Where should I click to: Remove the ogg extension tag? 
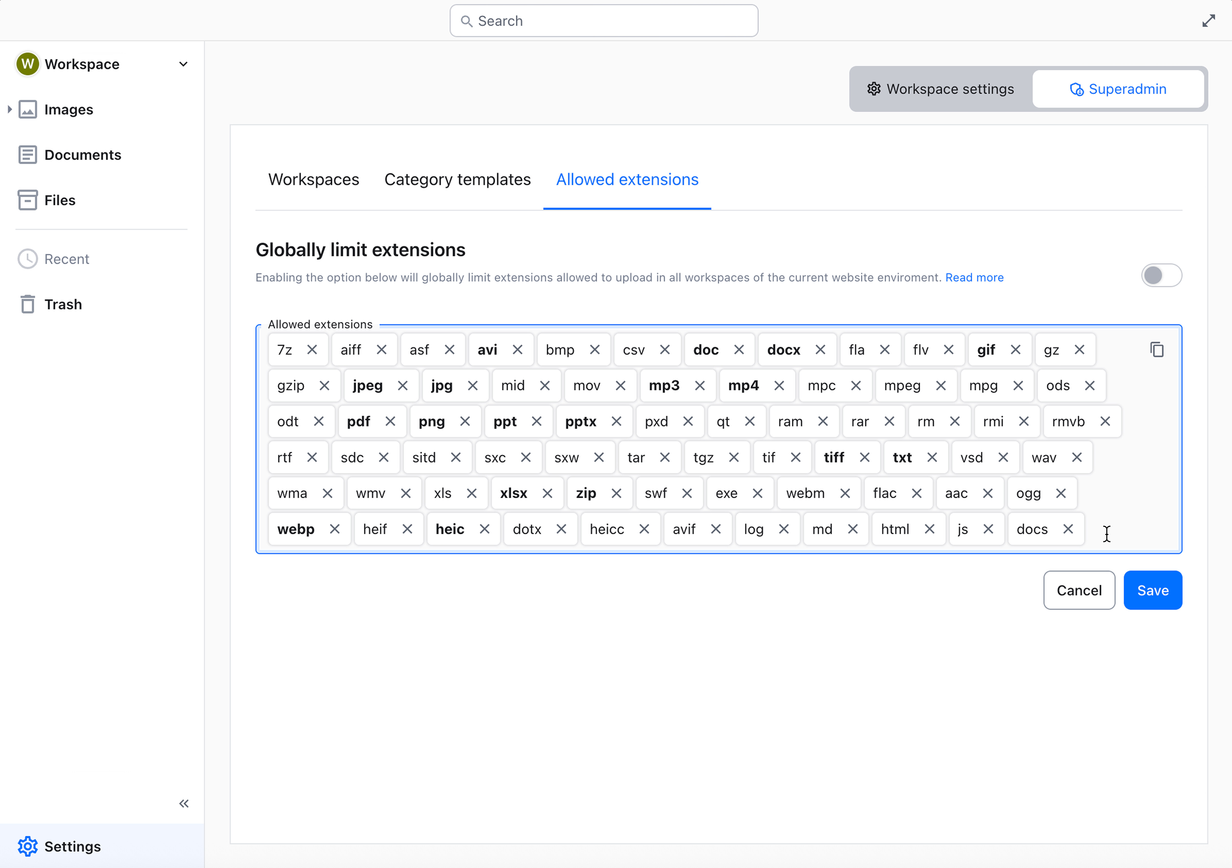pos(1060,493)
